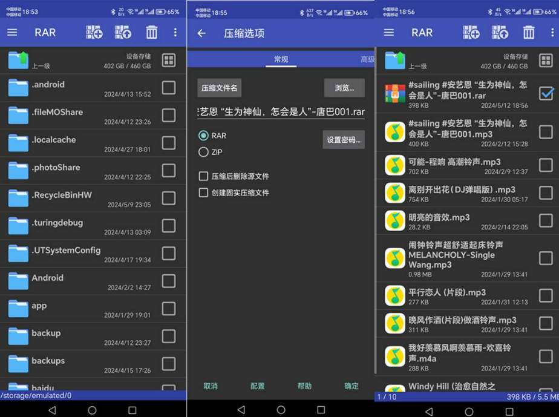The image size is (559, 417).
Task: Select the ZIP format radio button
Action: click(204, 153)
